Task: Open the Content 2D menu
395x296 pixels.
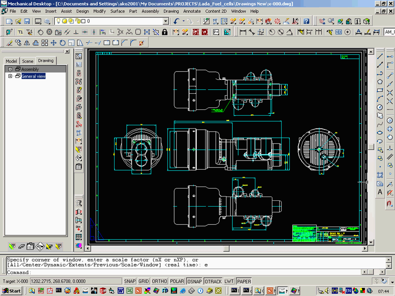Action: tap(216, 11)
